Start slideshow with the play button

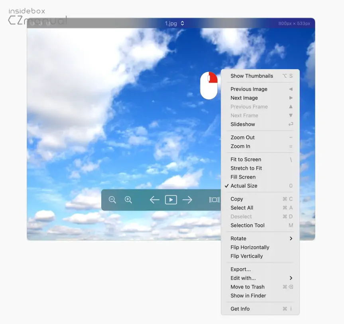[171, 200]
